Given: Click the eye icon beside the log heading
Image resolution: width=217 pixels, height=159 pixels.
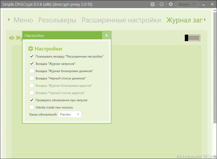Looking at the screenshot, I should (x=12, y=38).
